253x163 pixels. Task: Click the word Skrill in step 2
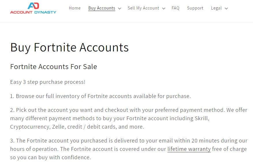click(202, 118)
